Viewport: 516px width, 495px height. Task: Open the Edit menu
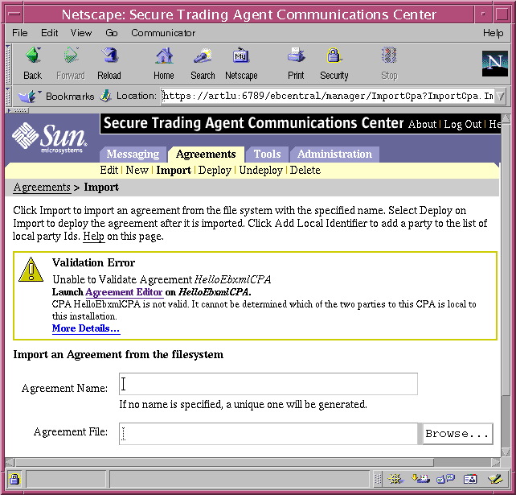click(x=49, y=33)
